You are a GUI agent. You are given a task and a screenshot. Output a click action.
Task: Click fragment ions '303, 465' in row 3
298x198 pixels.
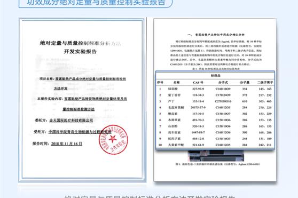[x=265, y=101]
